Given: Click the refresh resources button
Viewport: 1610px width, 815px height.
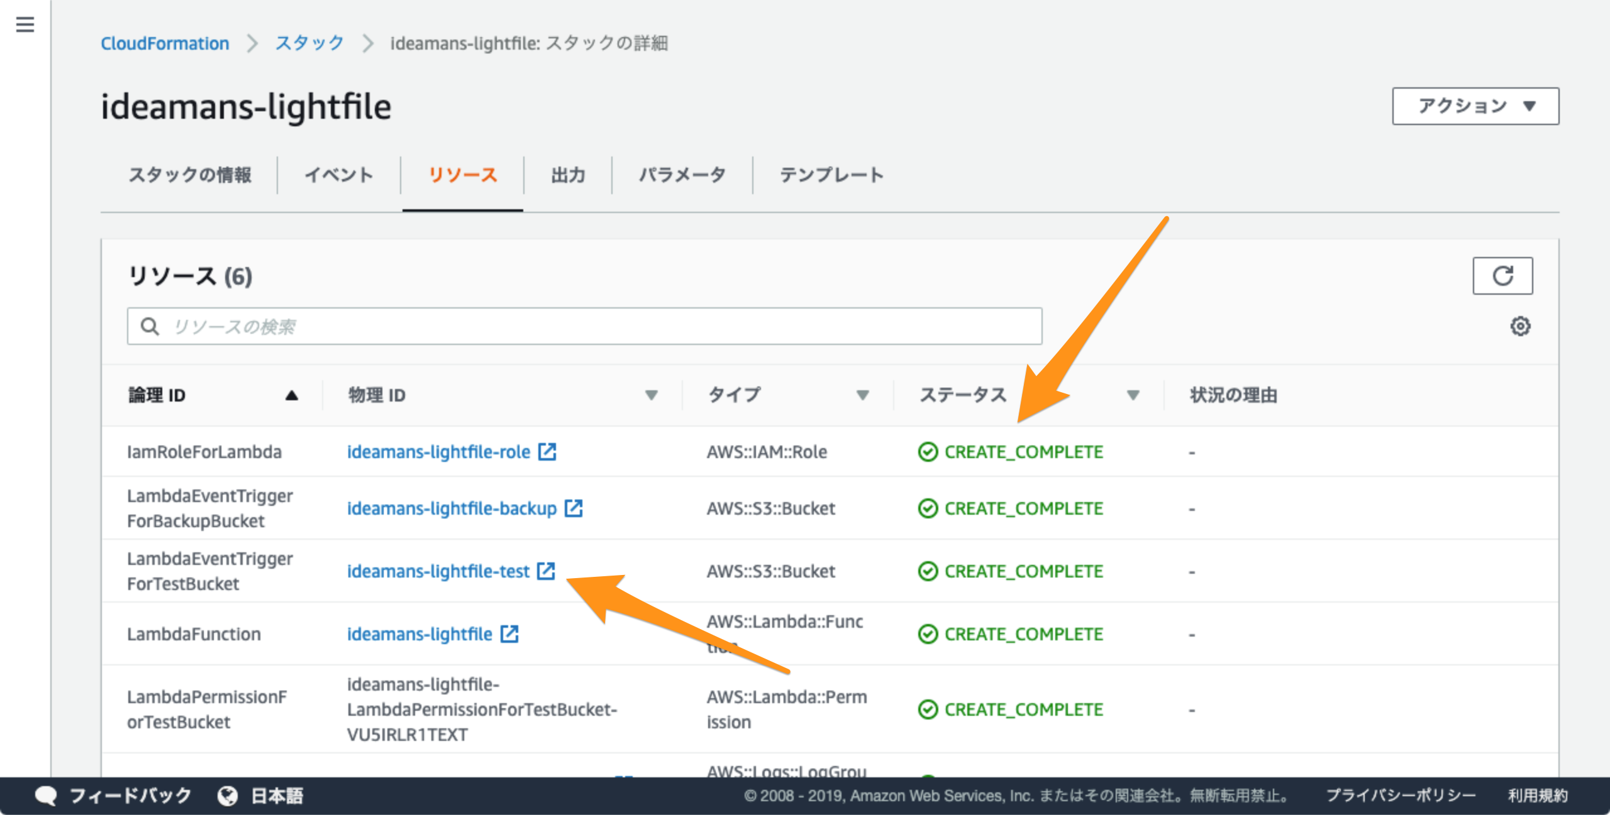Looking at the screenshot, I should pos(1502,275).
